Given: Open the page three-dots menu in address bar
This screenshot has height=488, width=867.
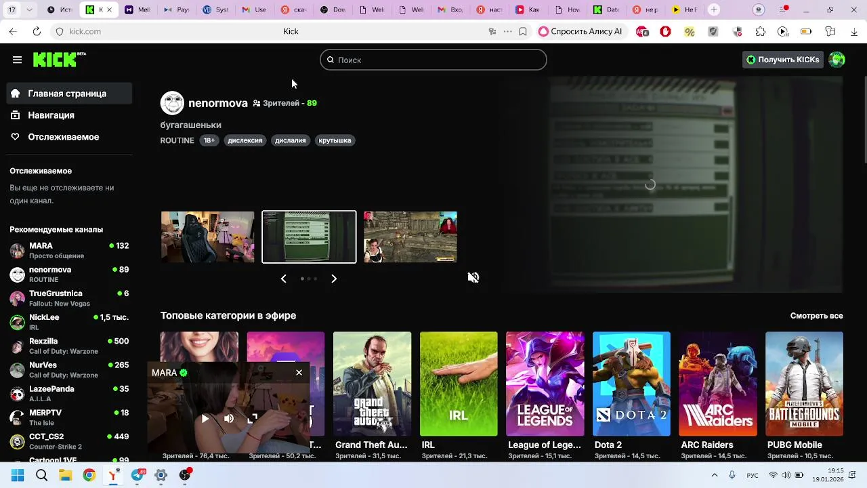Looking at the screenshot, I should click(507, 31).
